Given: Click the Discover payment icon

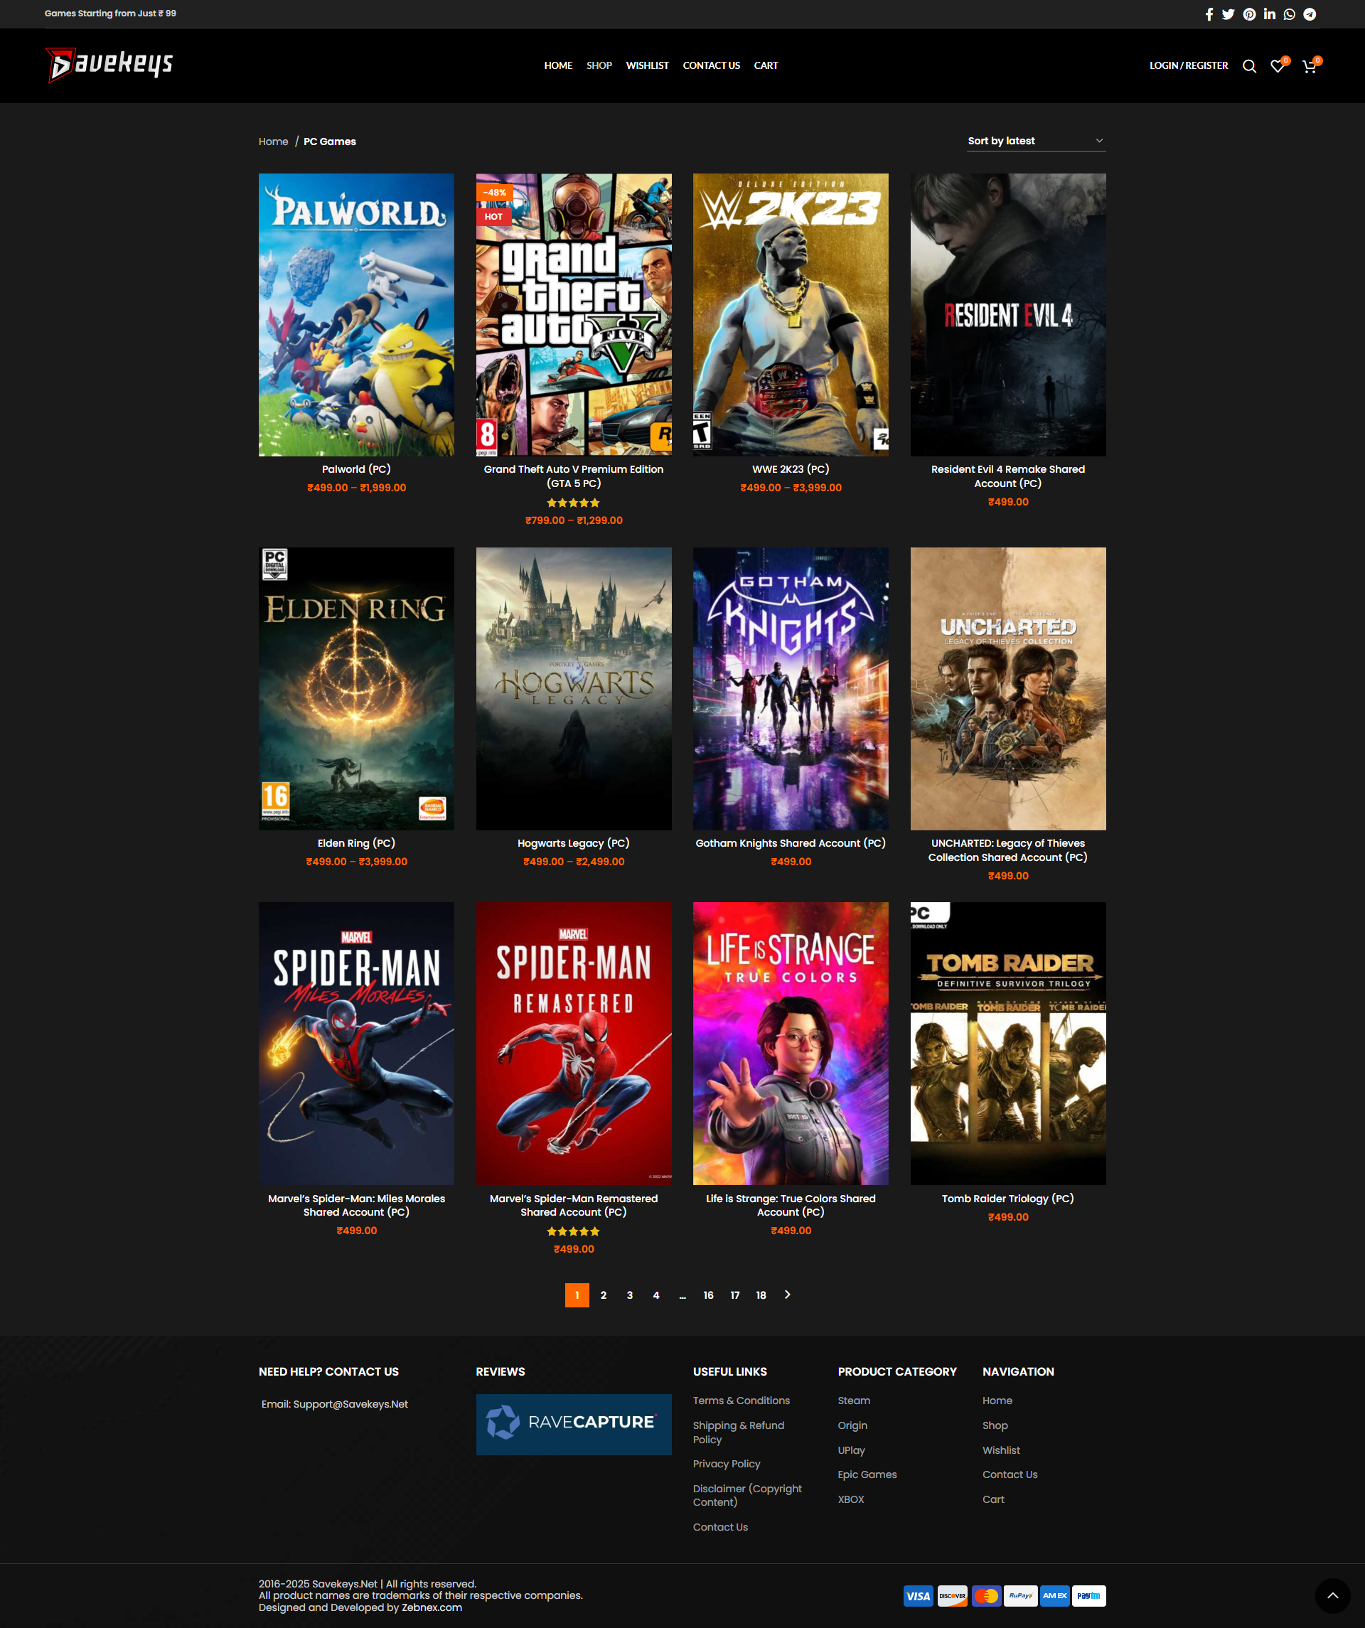Looking at the screenshot, I should [x=953, y=1595].
